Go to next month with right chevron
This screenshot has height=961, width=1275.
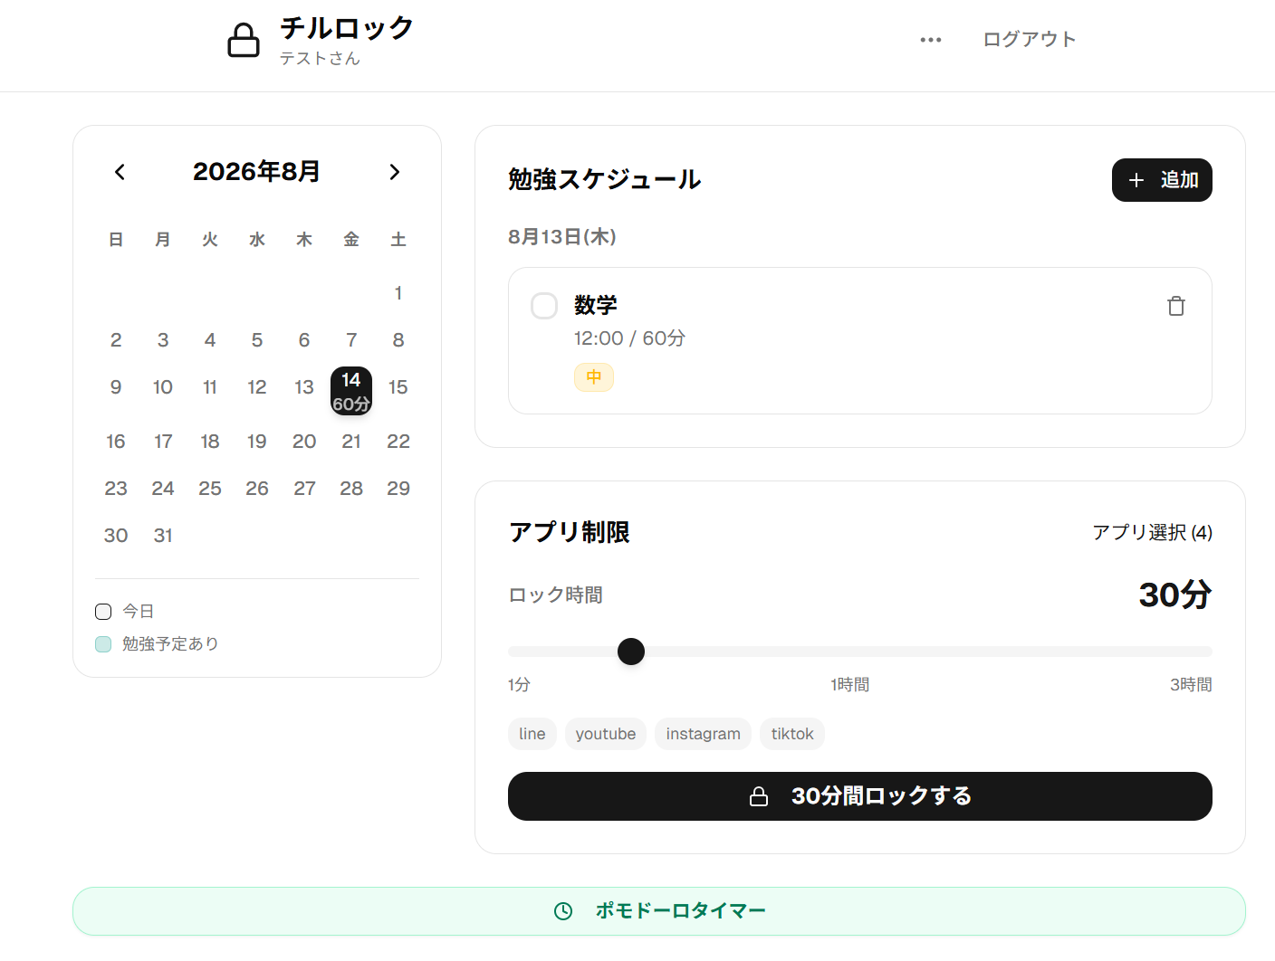395,172
